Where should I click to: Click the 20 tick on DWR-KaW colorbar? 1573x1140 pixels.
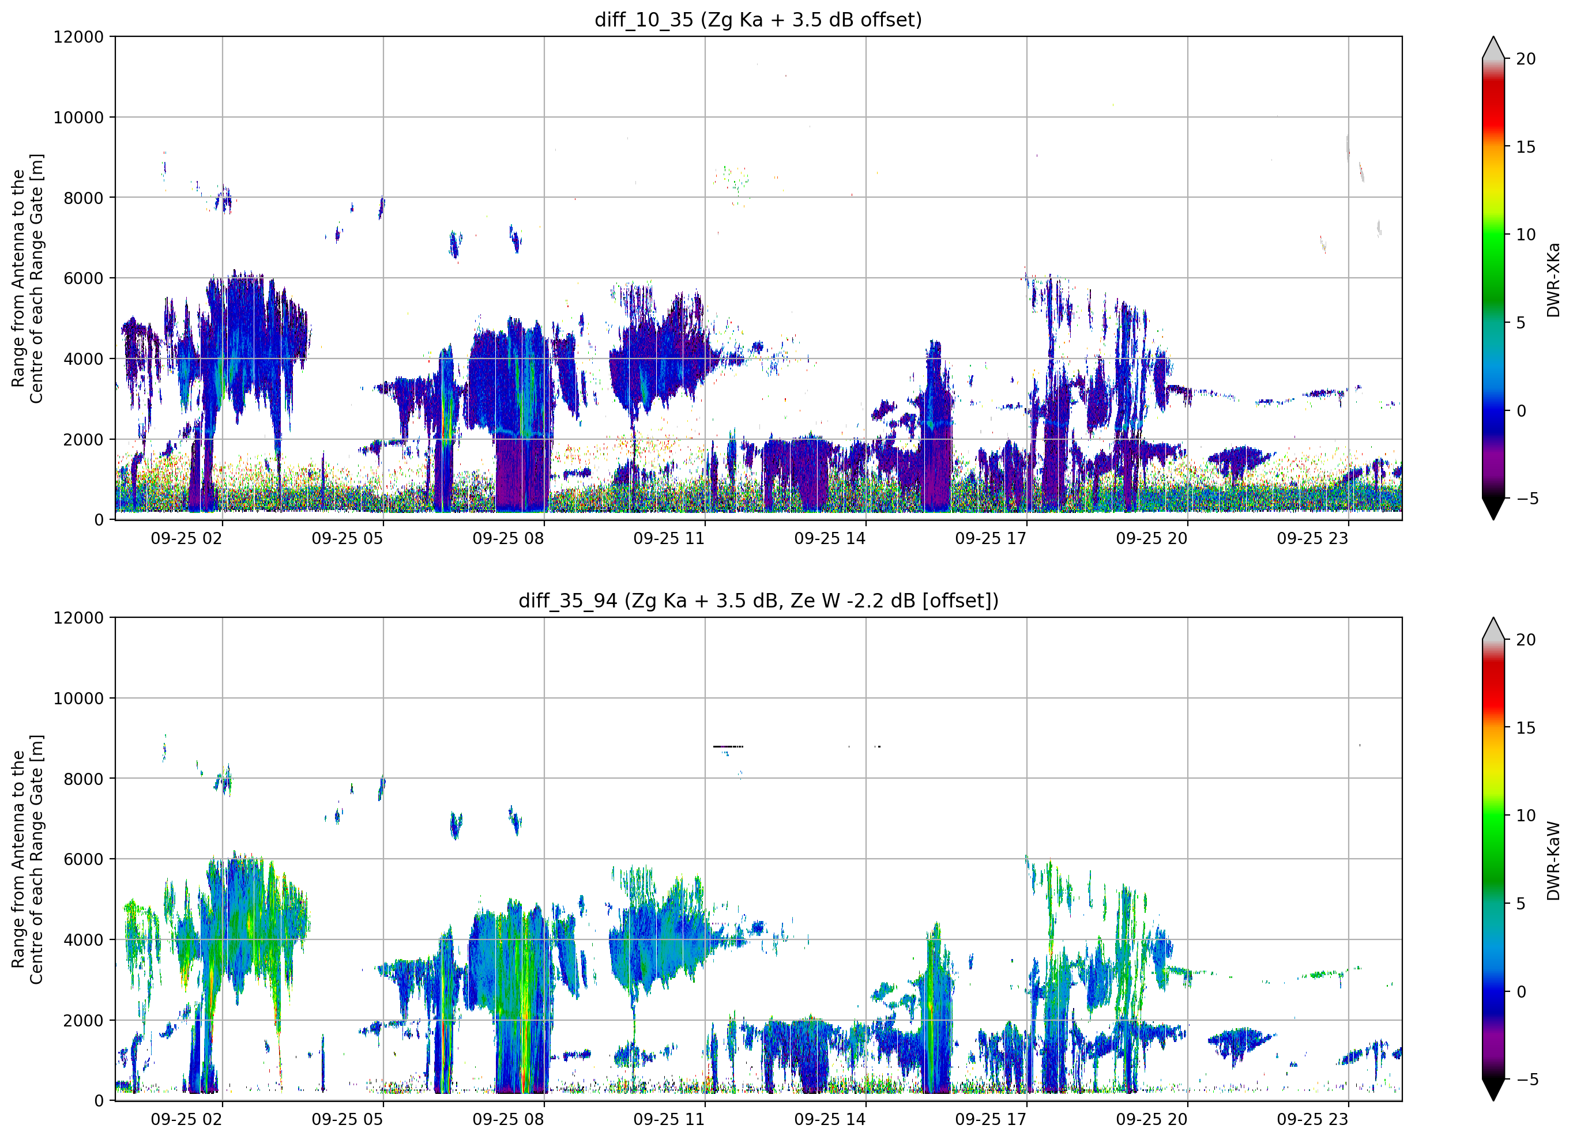[1526, 640]
